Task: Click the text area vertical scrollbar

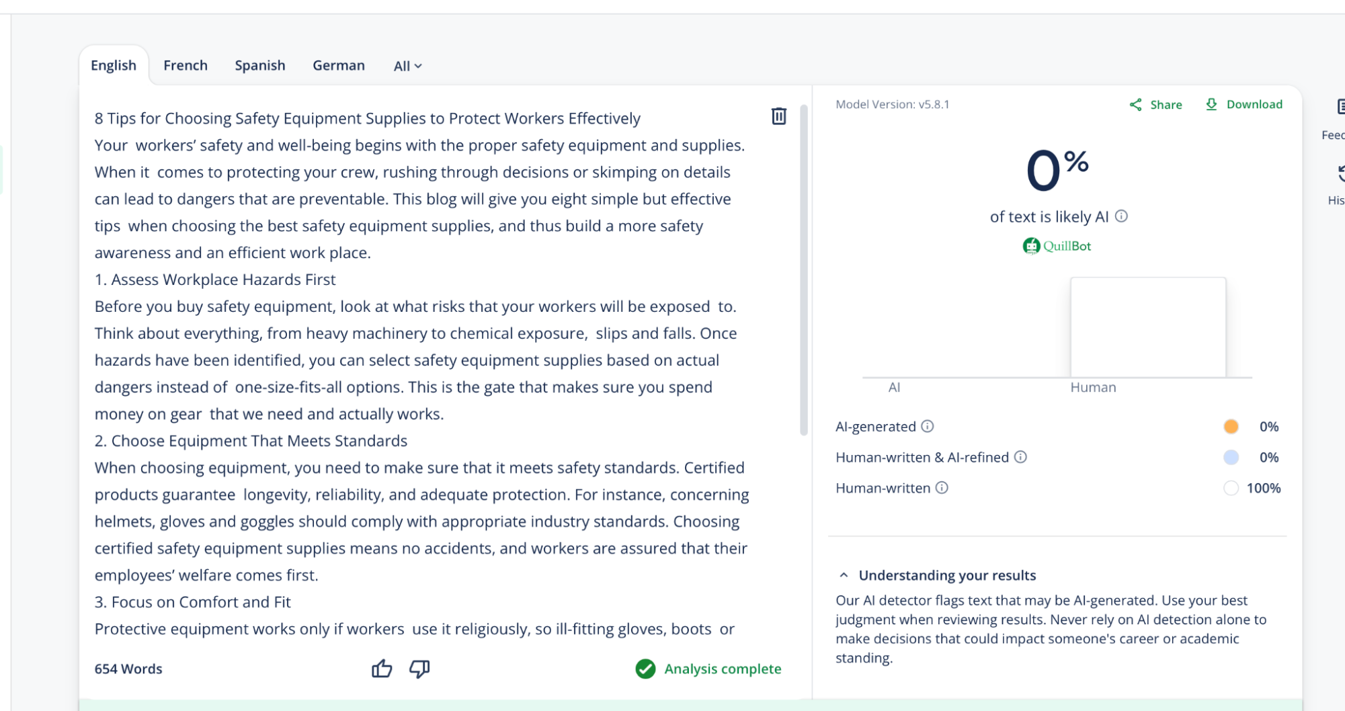Action: coord(803,269)
